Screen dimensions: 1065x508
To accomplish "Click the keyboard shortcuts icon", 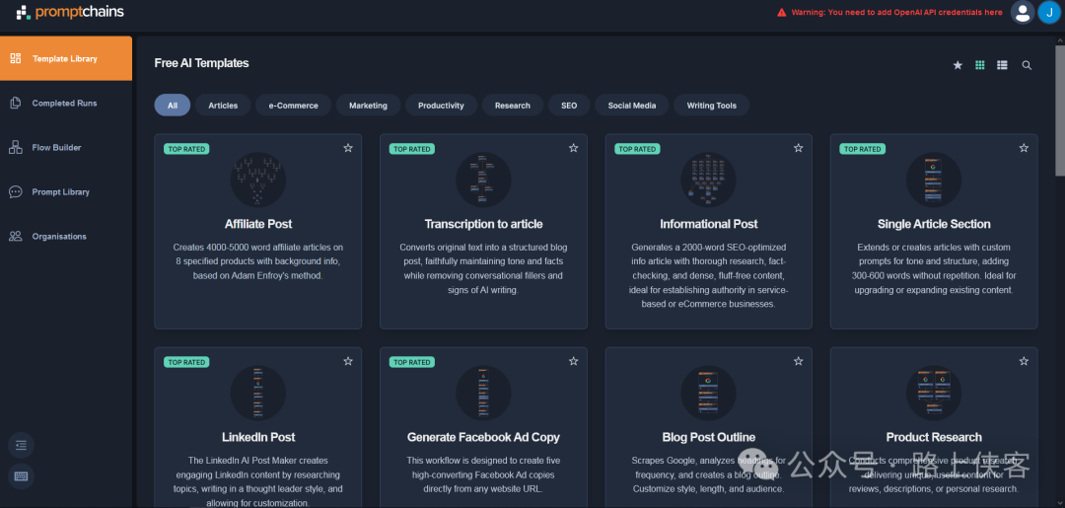I will pos(21,476).
